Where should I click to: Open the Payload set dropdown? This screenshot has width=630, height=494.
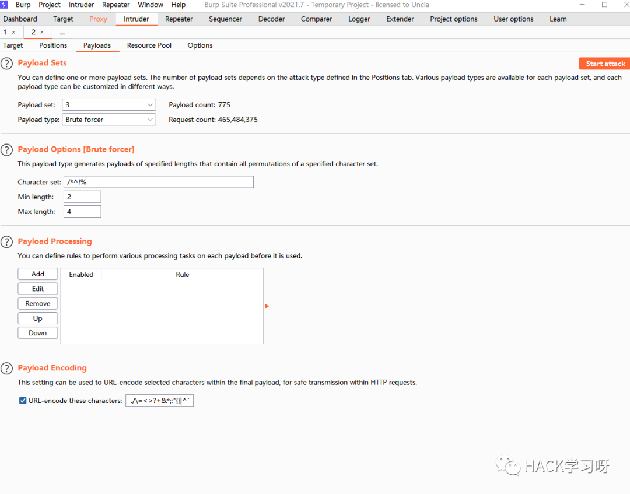[109, 105]
